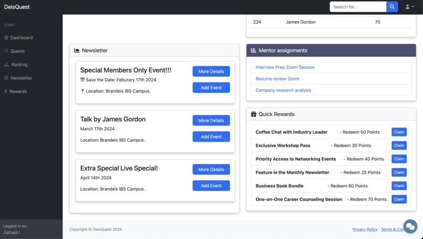Click JiahaoLi logged-in username

click(x=12, y=232)
